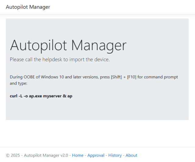
Task: Open the About footer link
Action: (x=131, y=155)
